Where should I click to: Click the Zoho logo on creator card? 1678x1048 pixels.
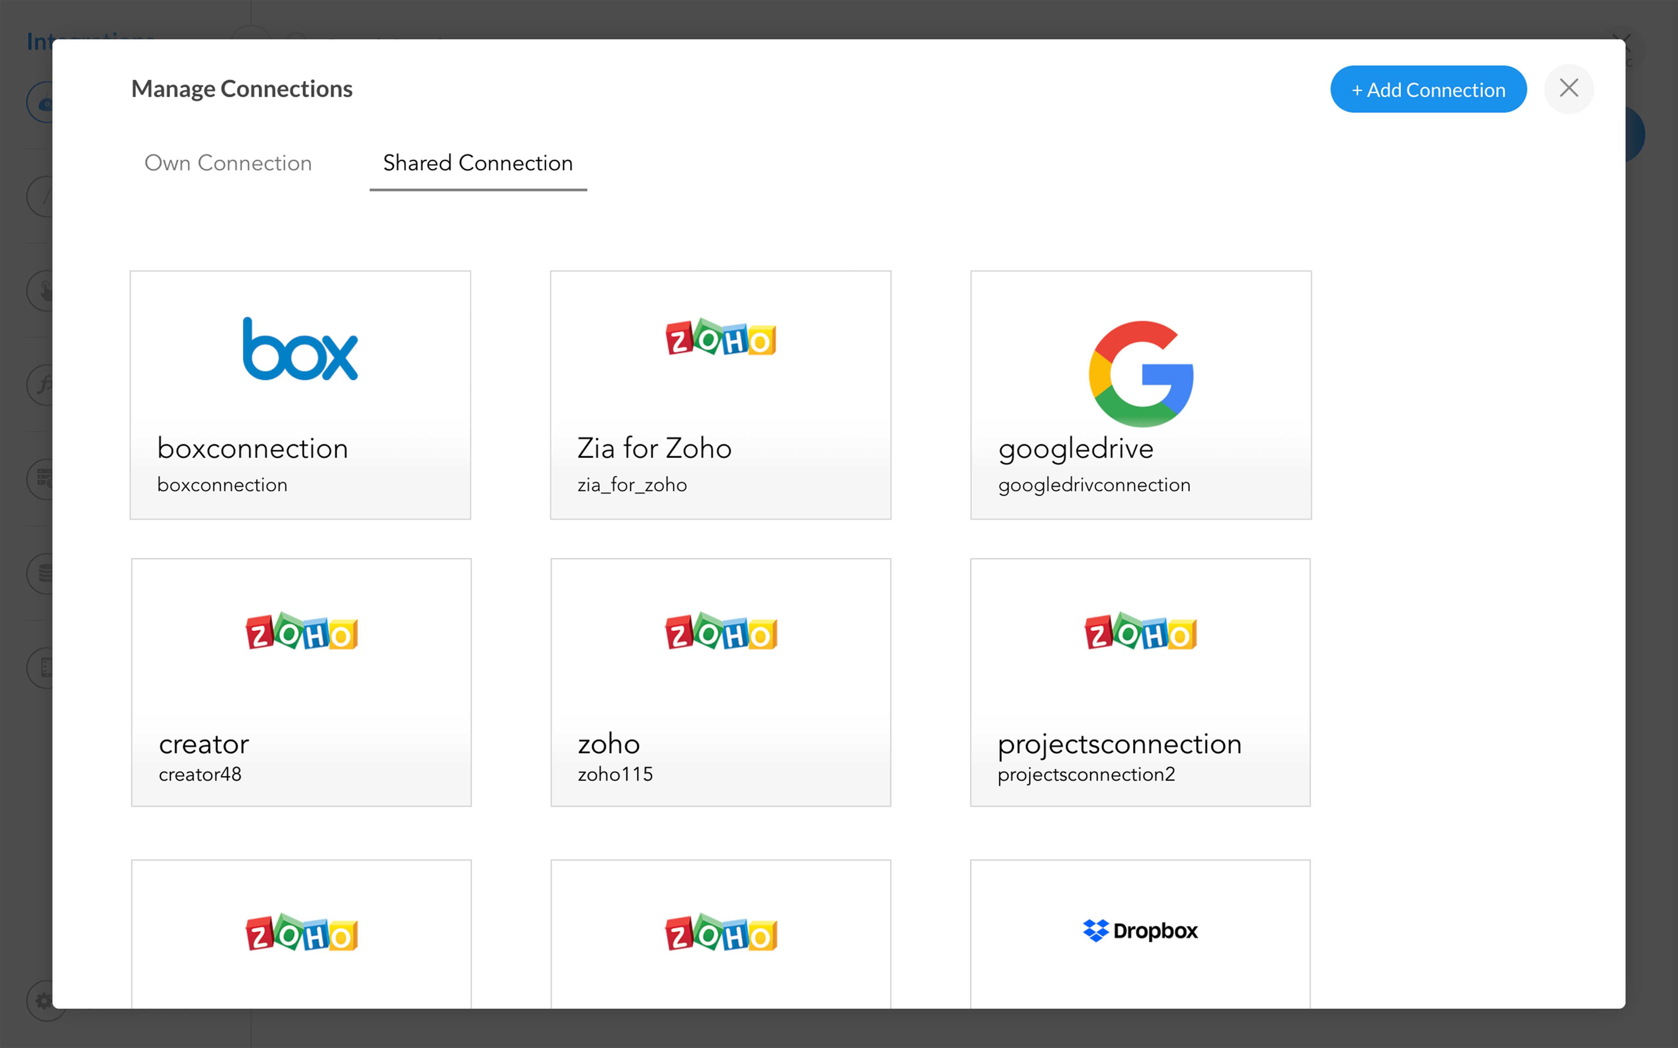click(x=302, y=631)
